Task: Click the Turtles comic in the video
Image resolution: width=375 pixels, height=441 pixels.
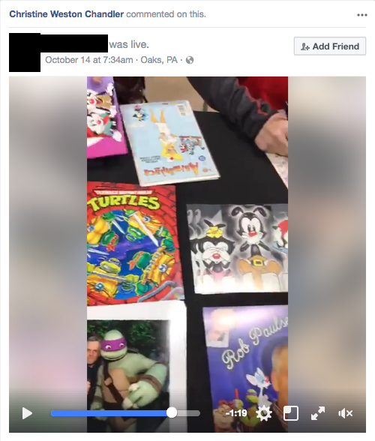Action: [x=133, y=243]
